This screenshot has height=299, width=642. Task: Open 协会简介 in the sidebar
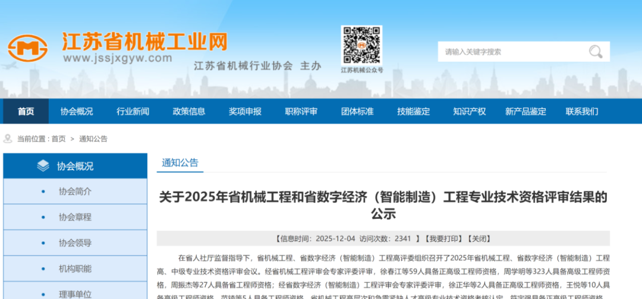[x=75, y=191]
